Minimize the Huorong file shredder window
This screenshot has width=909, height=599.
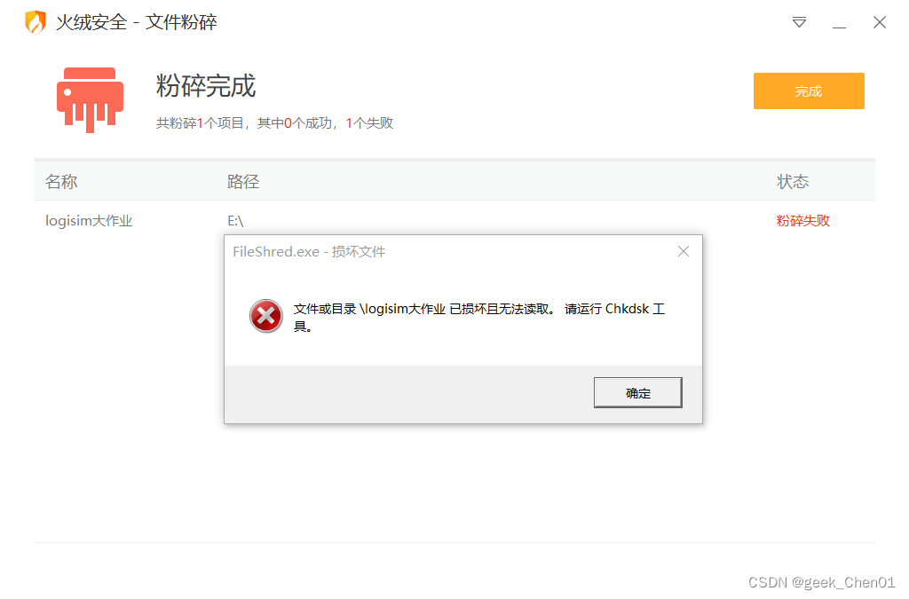(x=839, y=23)
